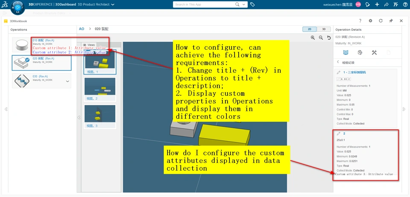
Task: Open the parts cube tab in Operation Details
Action: (360, 52)
